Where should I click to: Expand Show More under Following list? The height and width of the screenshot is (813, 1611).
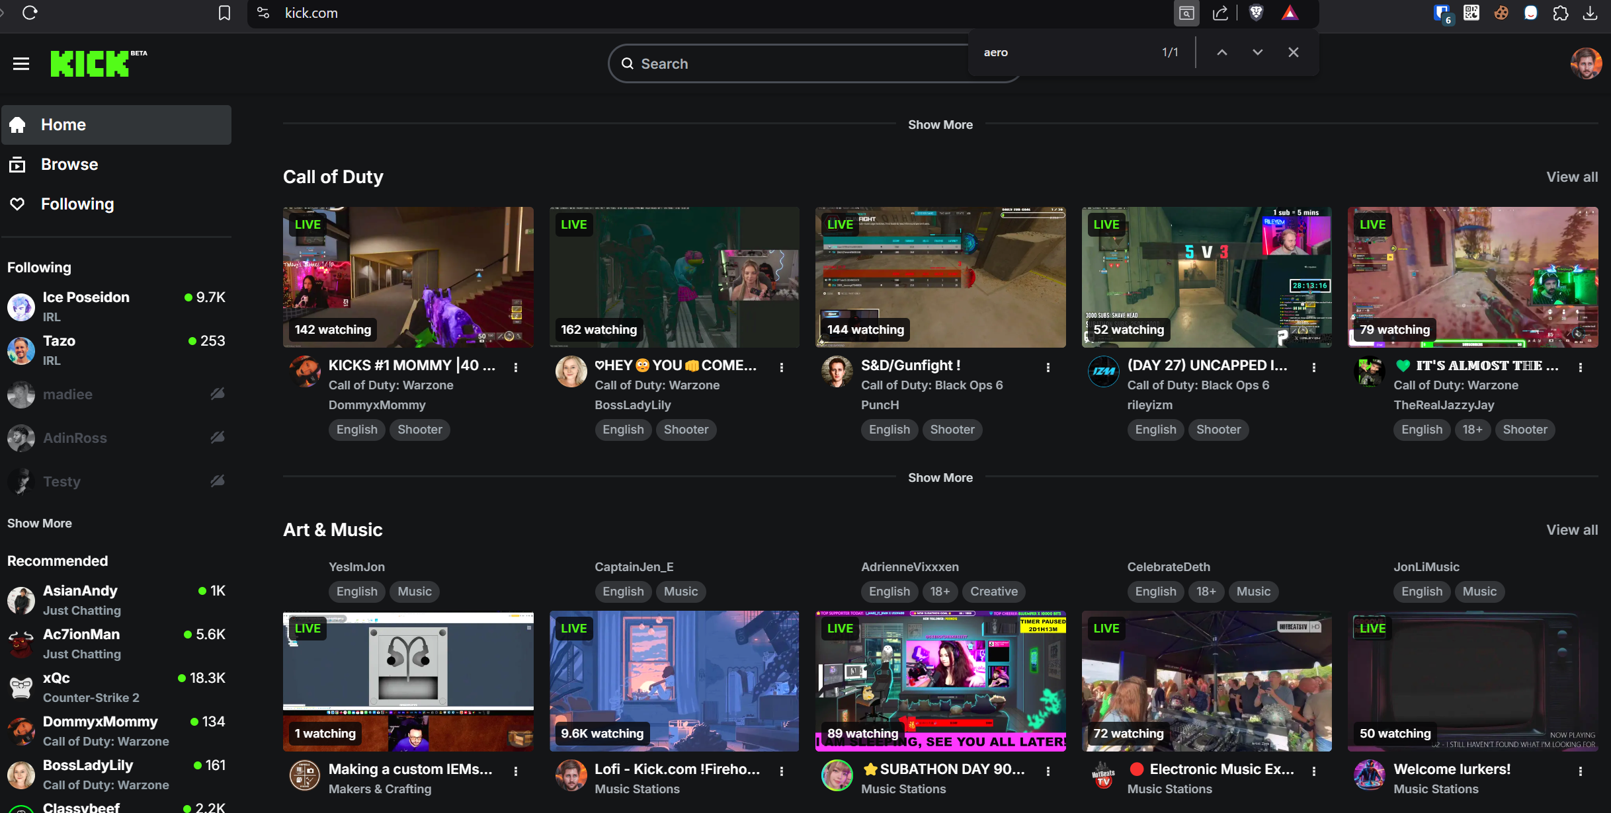pyautogui.click(x=40, y=523)
